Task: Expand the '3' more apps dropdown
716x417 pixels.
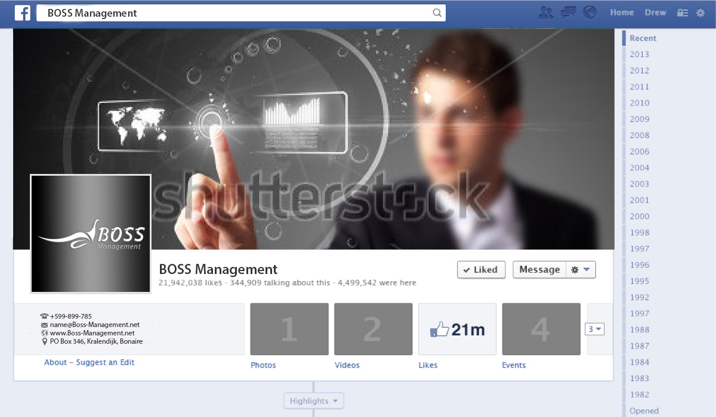Action: (595, 329)
